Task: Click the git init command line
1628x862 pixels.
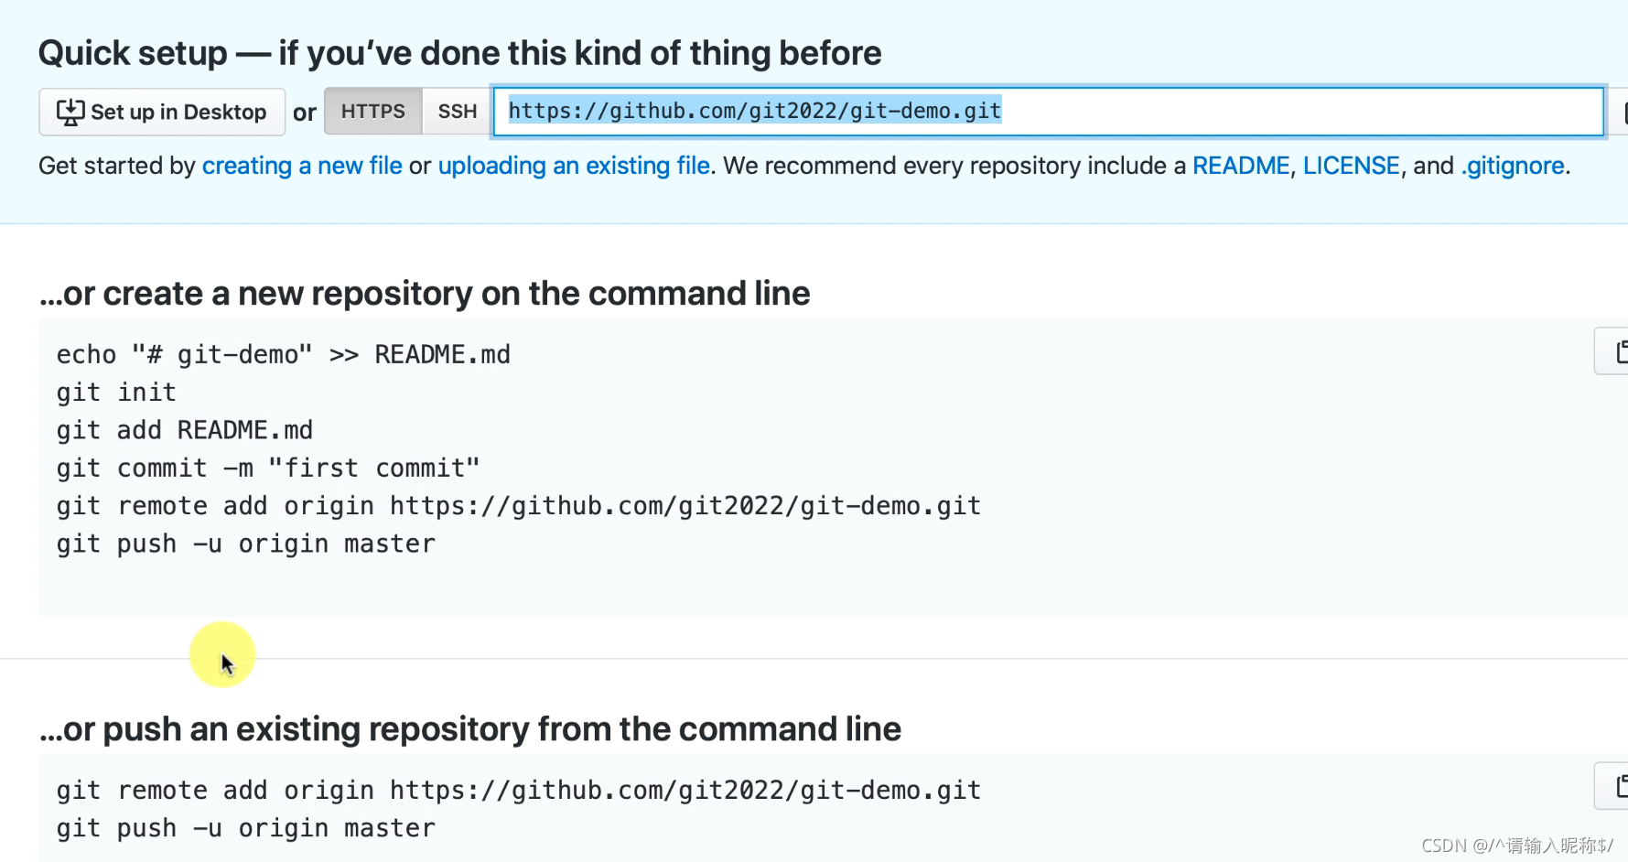Action: [116, 393]
